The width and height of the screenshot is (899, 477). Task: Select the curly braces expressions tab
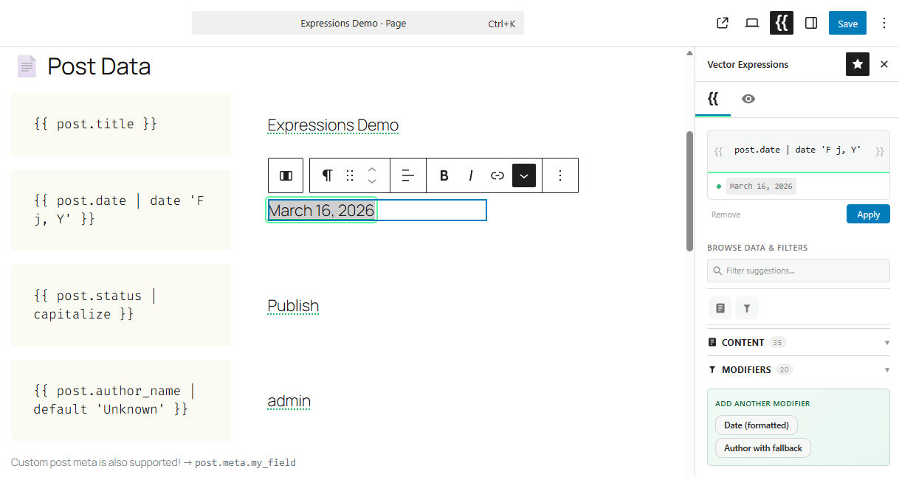713,99
